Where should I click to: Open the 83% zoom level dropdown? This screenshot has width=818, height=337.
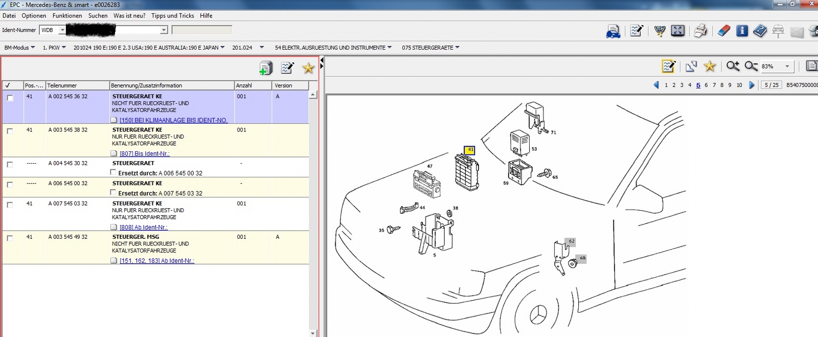[787, 66]
